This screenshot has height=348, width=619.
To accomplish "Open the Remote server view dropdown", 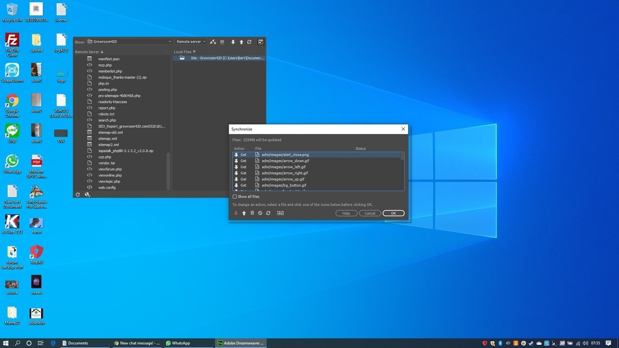I will pos(191,42).
